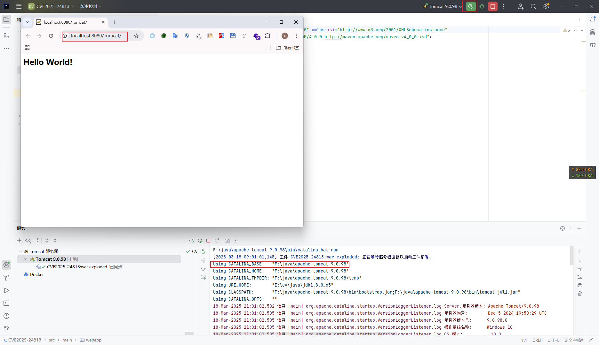This screenshot has width=599, height=345.
Task: Open browser three-dot main menu
Action: click(x=296, y=36)
